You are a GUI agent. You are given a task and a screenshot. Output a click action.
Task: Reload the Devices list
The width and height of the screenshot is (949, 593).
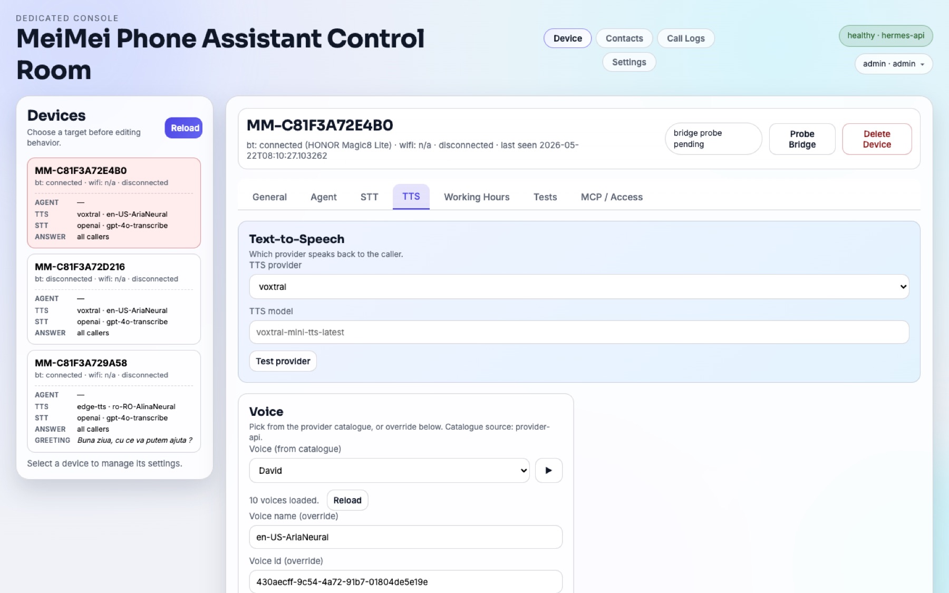pos(185,128)
